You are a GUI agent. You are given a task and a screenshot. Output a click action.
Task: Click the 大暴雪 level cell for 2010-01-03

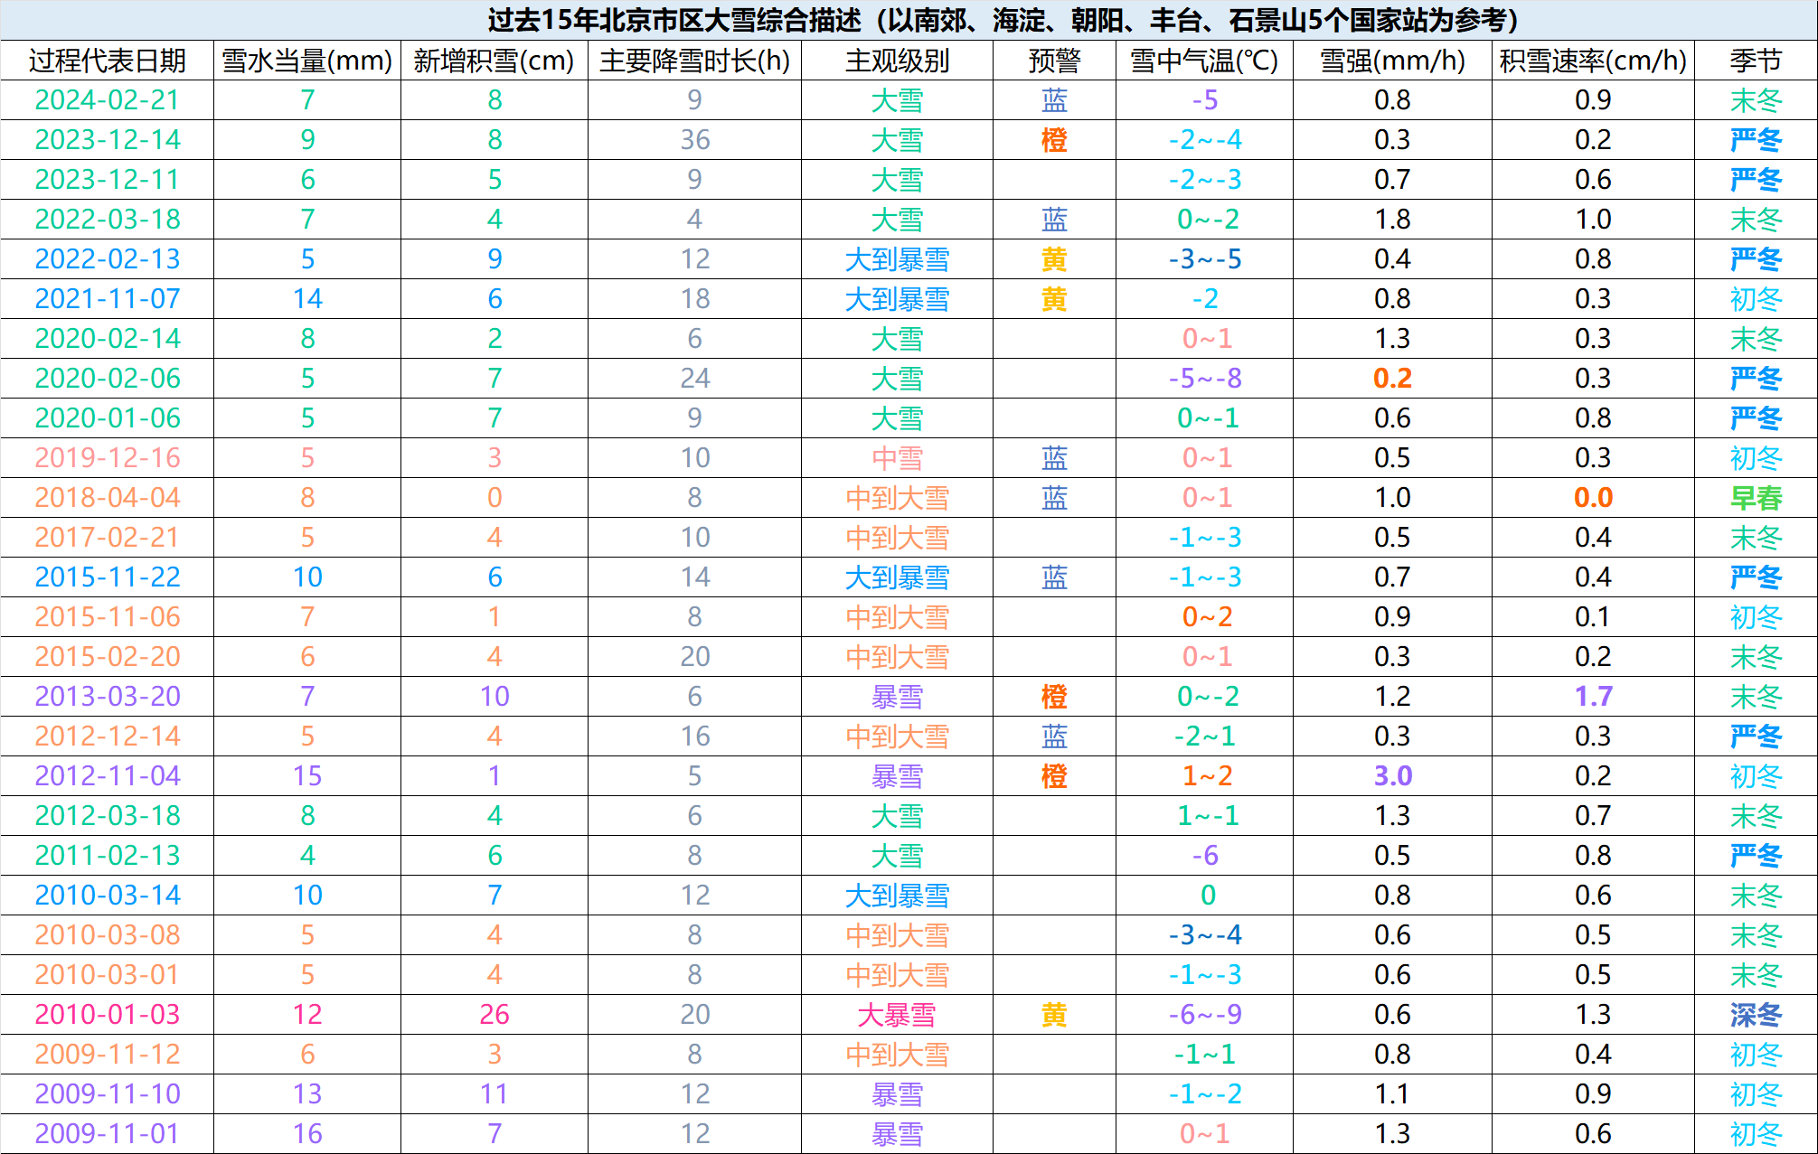point(897,1015)
